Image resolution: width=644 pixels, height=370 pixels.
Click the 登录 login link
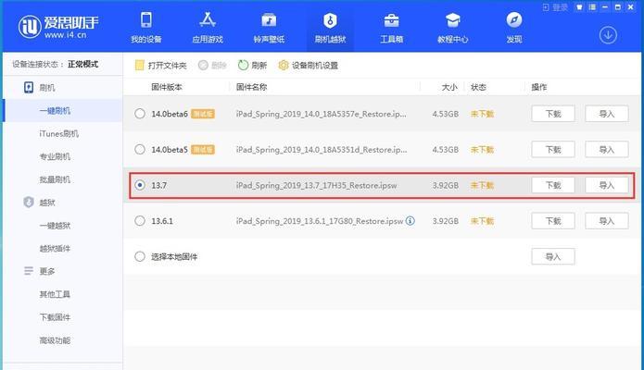(555, 7)
